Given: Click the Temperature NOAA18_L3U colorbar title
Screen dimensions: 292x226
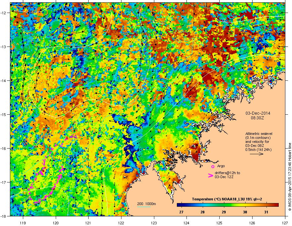Looking at the screenshot, I should click(227, 199).
